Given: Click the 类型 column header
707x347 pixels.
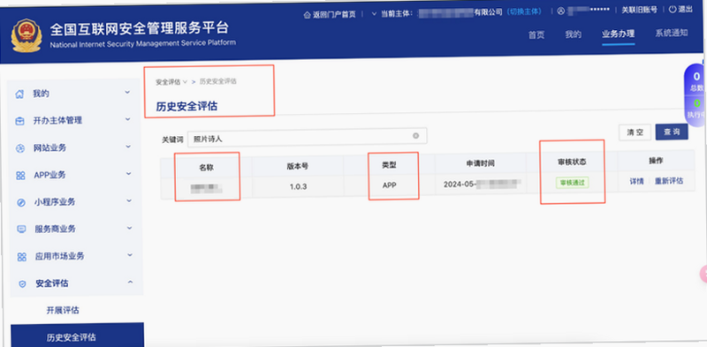Looking at the screenshot, I should point(389,165).
